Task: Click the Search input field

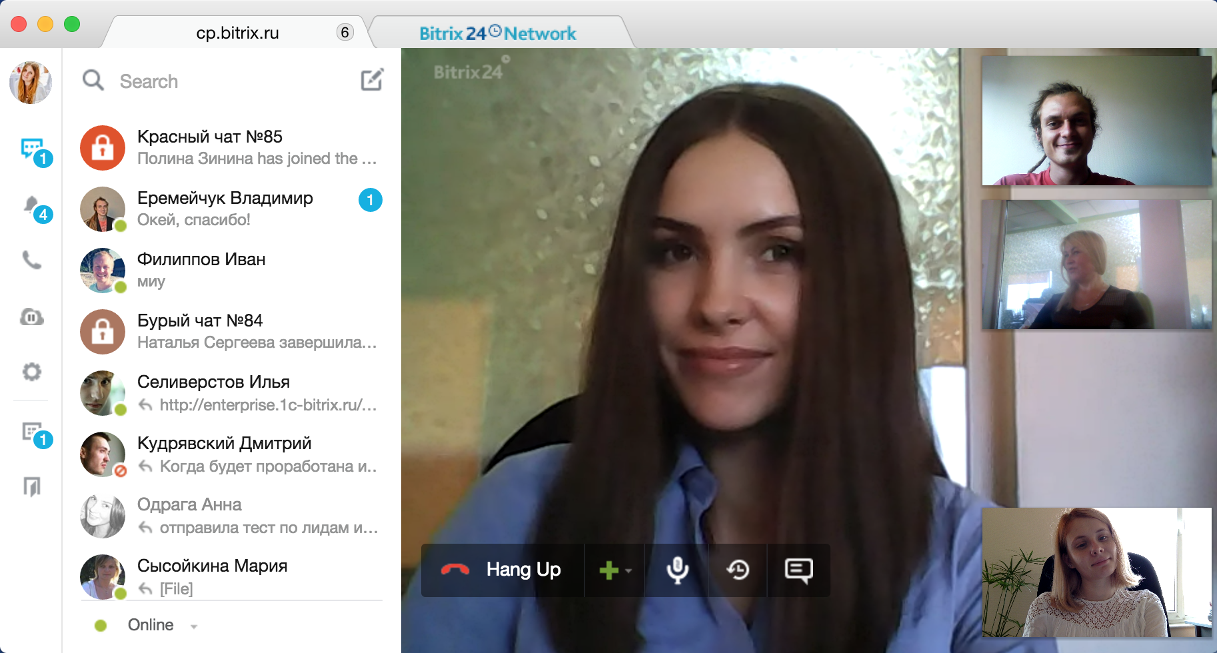Action: (x=227, y=81)
